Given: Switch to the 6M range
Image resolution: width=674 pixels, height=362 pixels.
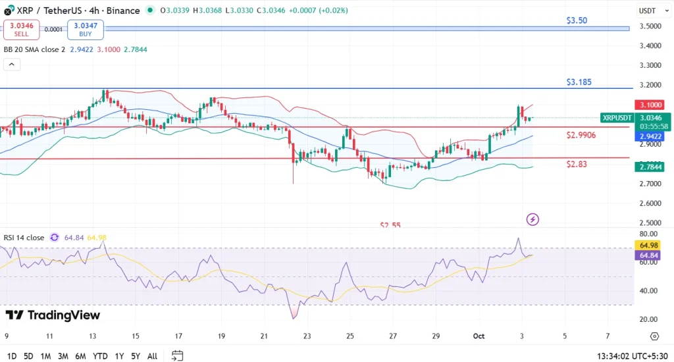Looking at the screenshot, I should click(x=80, y=356).
